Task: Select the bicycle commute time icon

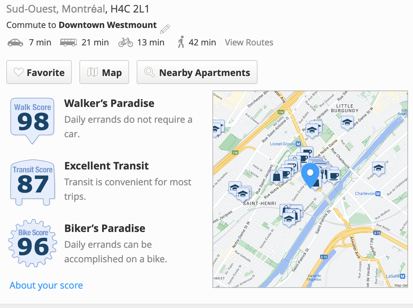Action: click(125, 42)
